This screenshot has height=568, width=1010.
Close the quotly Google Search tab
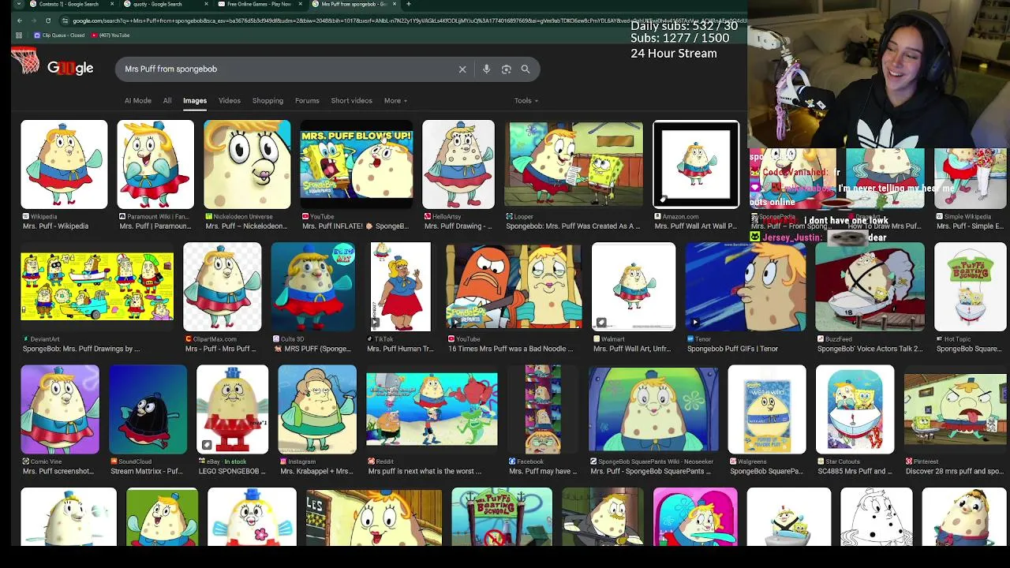click(206, 4)
